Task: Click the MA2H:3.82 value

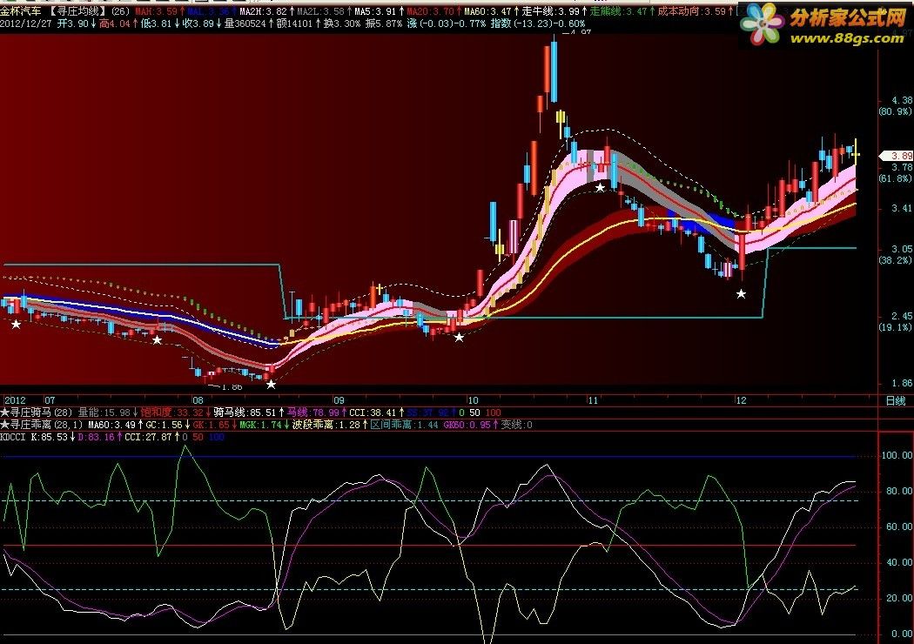Action: pos(265,11)
